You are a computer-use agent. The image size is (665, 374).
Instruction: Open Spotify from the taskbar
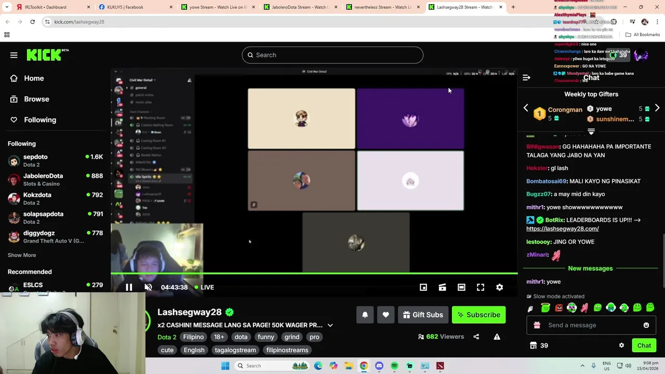pyautogui.click(x=394, y=366)
